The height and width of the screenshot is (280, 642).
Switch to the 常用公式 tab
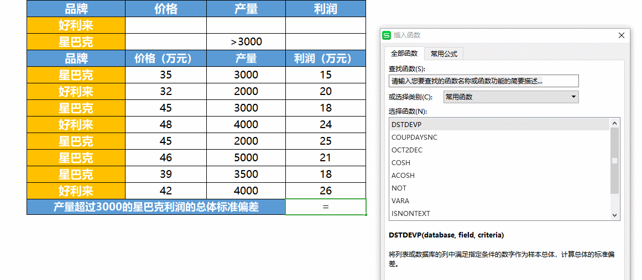pyautogui.click(x=444, y=54)
